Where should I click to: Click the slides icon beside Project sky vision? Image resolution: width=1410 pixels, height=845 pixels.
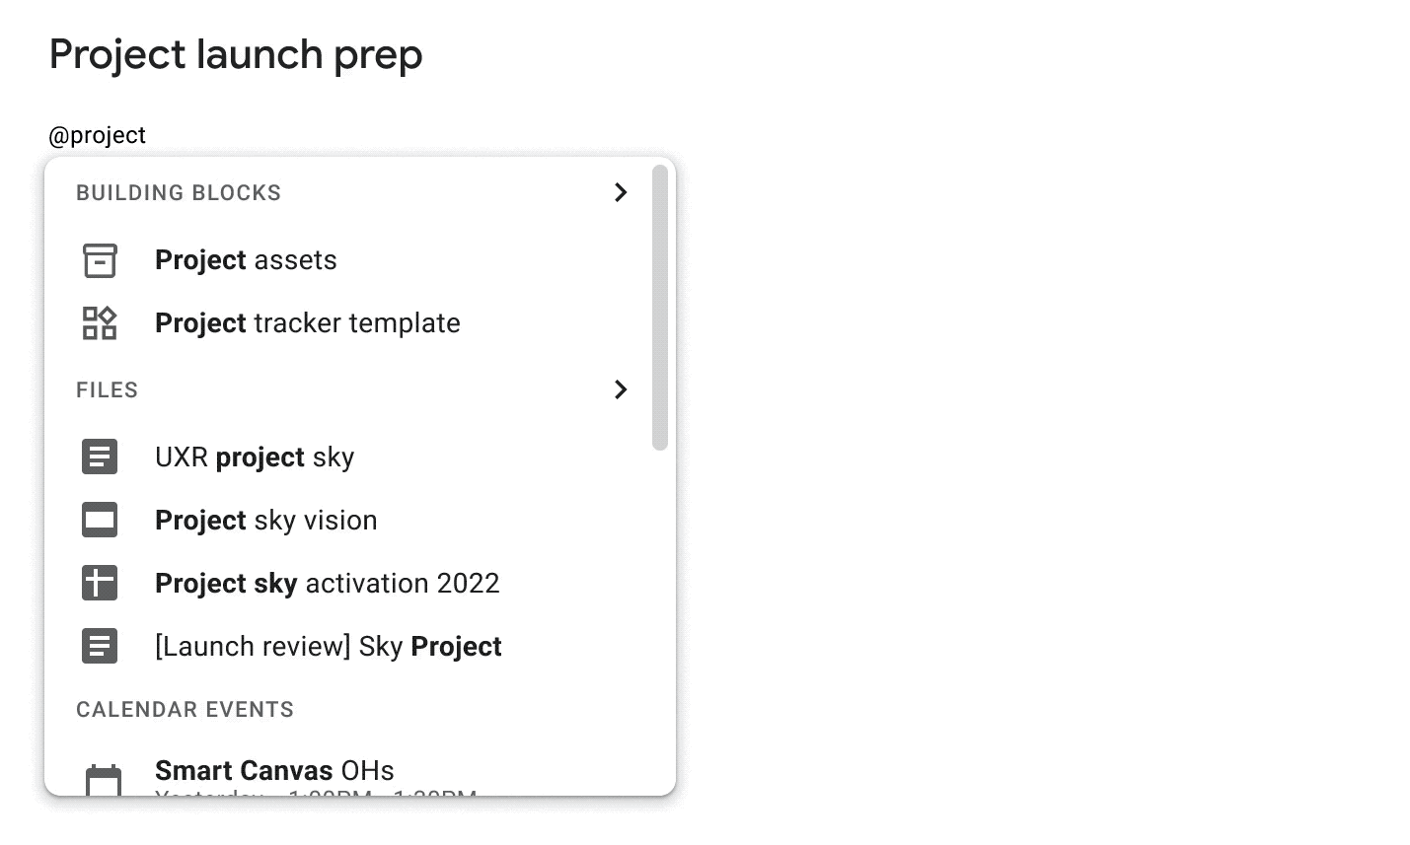tap(100, 521)
